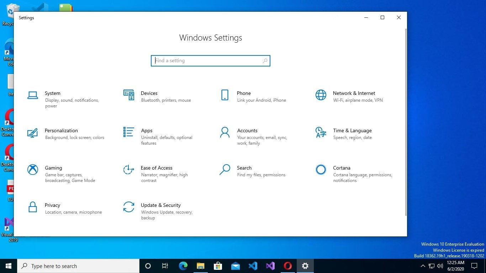Image resolution: width=486 pixels, height=273 pixels.
Task: Open the Apps settings list icon
Action: (x=129, y=132)
